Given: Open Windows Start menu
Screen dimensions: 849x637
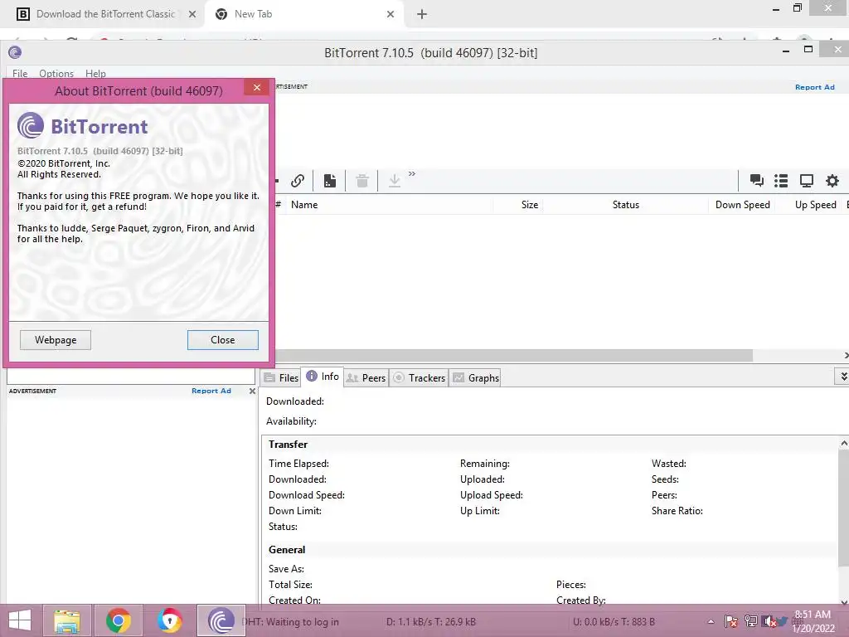Looking at the screenshot, I should [x=20, y=620].
